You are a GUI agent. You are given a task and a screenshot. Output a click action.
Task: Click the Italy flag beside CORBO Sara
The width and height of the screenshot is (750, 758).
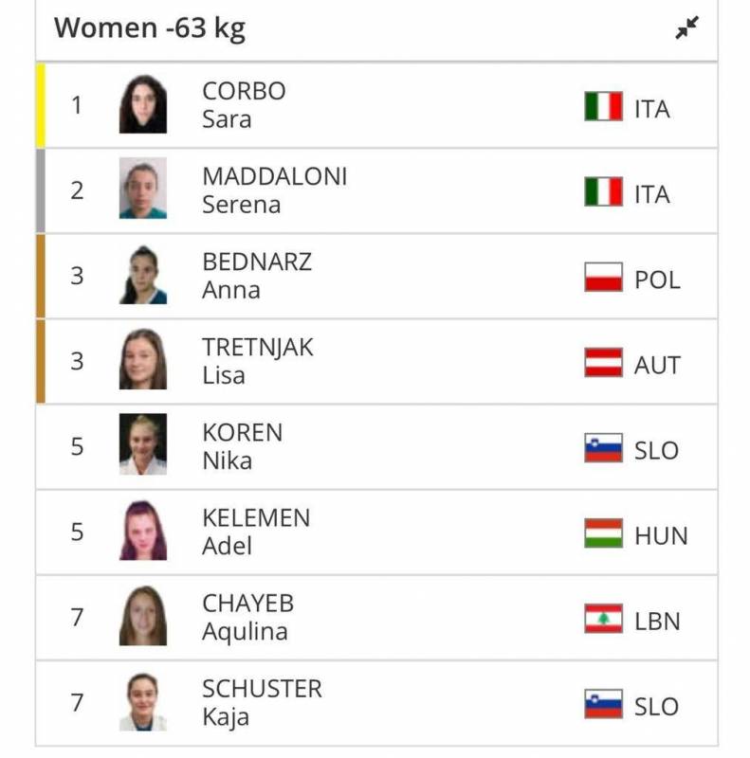pos(603,106)
